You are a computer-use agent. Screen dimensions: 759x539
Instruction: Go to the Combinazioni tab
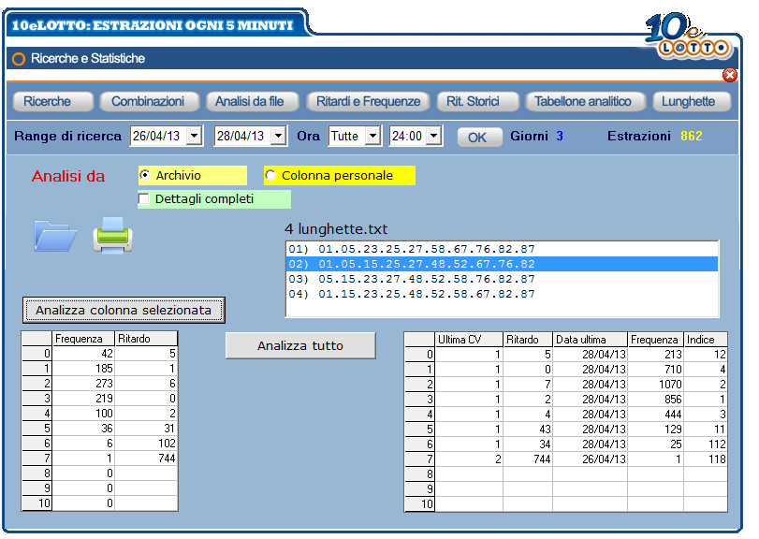148,102
